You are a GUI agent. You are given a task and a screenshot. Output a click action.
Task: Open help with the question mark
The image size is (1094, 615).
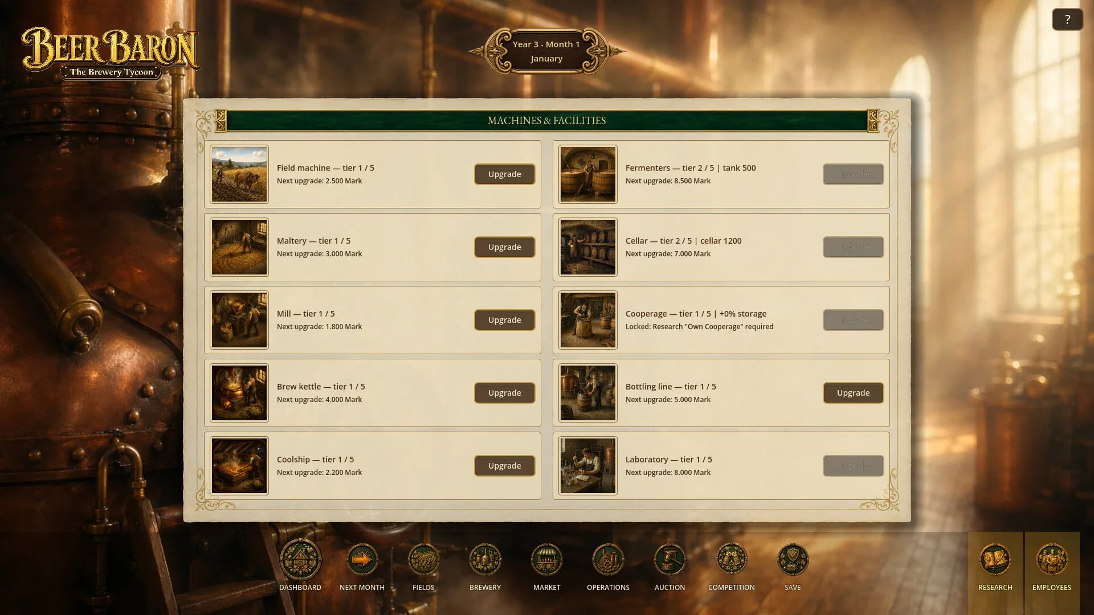pyautogui.click(x=1067, y=19)
